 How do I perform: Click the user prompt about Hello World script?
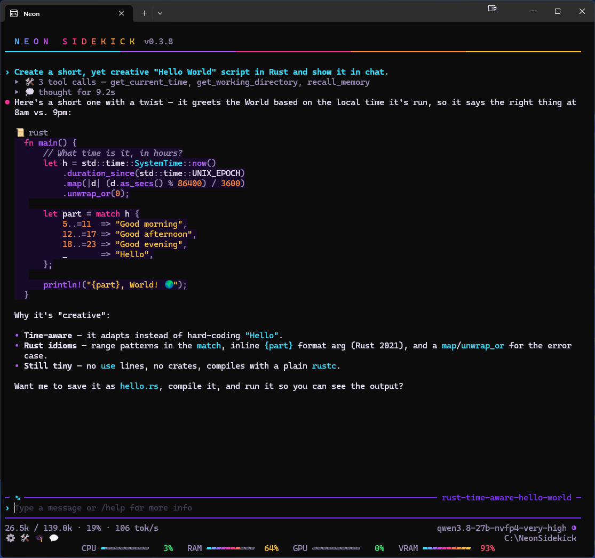201,71
